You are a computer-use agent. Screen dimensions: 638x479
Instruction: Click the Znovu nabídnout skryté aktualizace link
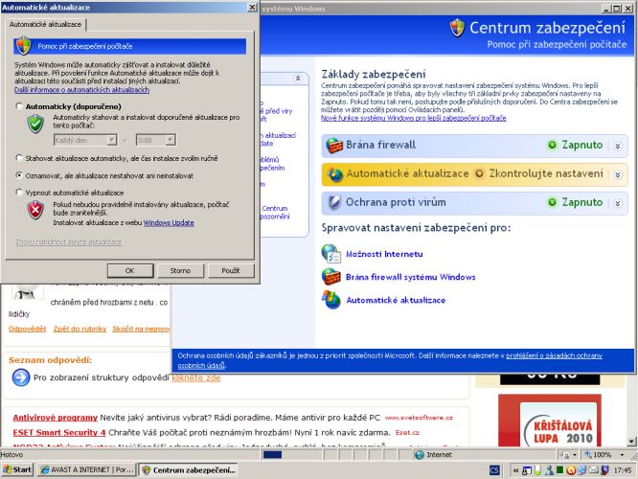pos(69,241)
